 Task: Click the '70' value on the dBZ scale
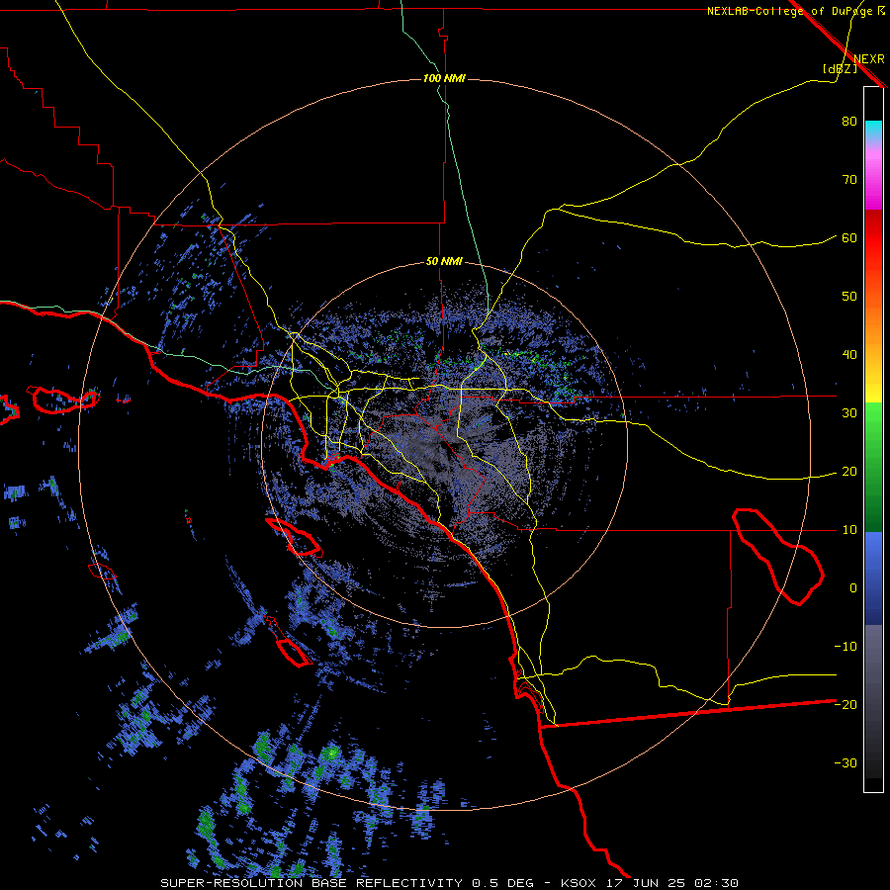pos(849,180)
